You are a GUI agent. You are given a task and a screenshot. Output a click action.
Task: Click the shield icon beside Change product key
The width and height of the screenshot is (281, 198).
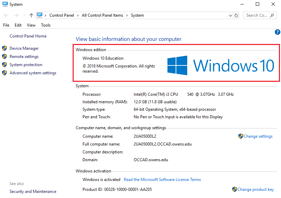point(234,189)
